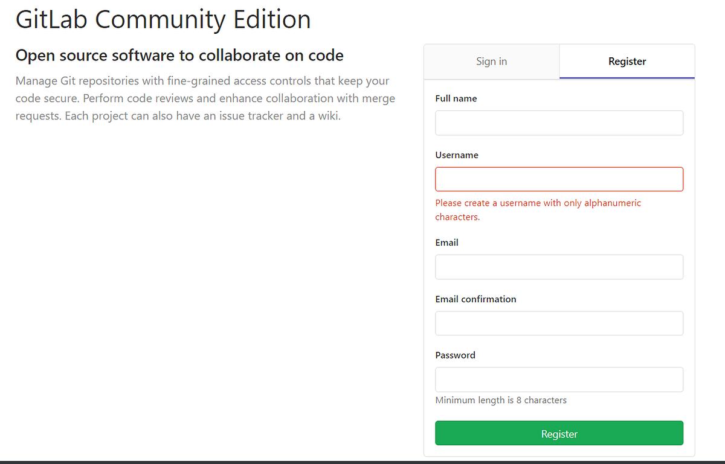Click the "Password" field label
This screenshot has width=725, height=464.
pyautogui.click(x=455, y=355)
